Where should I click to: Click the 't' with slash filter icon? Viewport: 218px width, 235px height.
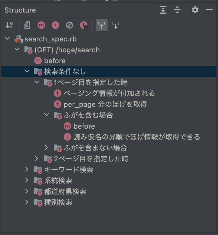coord(83,25)
